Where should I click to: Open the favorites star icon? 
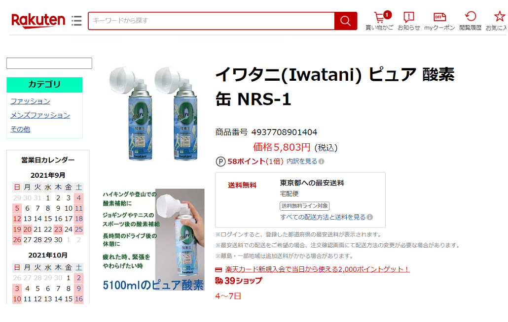tap(499, 16)
